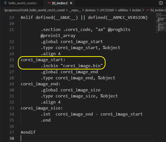Open the devices breadcrumb segment
This screenshot has width=166, height=142.
pyautogui.click(x=90, y=10)
